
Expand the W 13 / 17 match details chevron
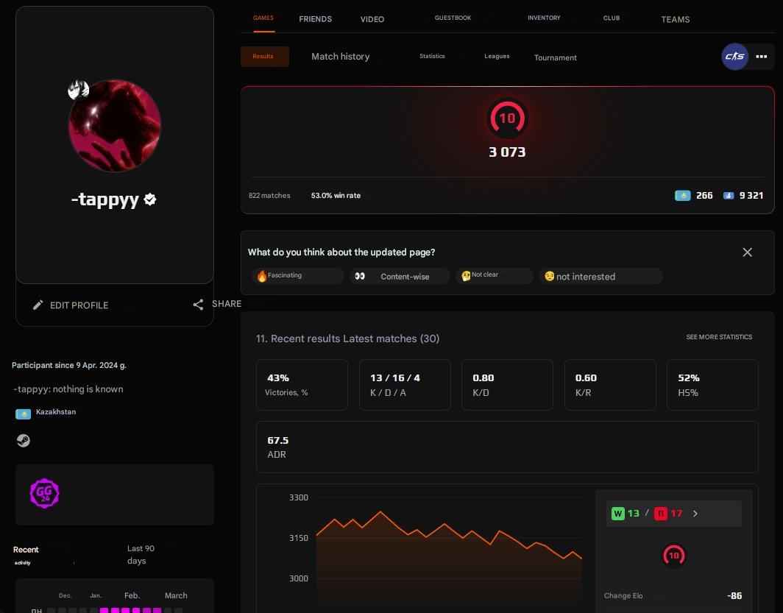[695, 513]
